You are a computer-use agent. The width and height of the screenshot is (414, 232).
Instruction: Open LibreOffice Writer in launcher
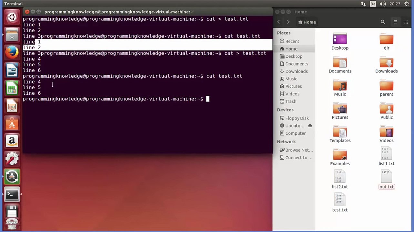(x=12, y=70)
